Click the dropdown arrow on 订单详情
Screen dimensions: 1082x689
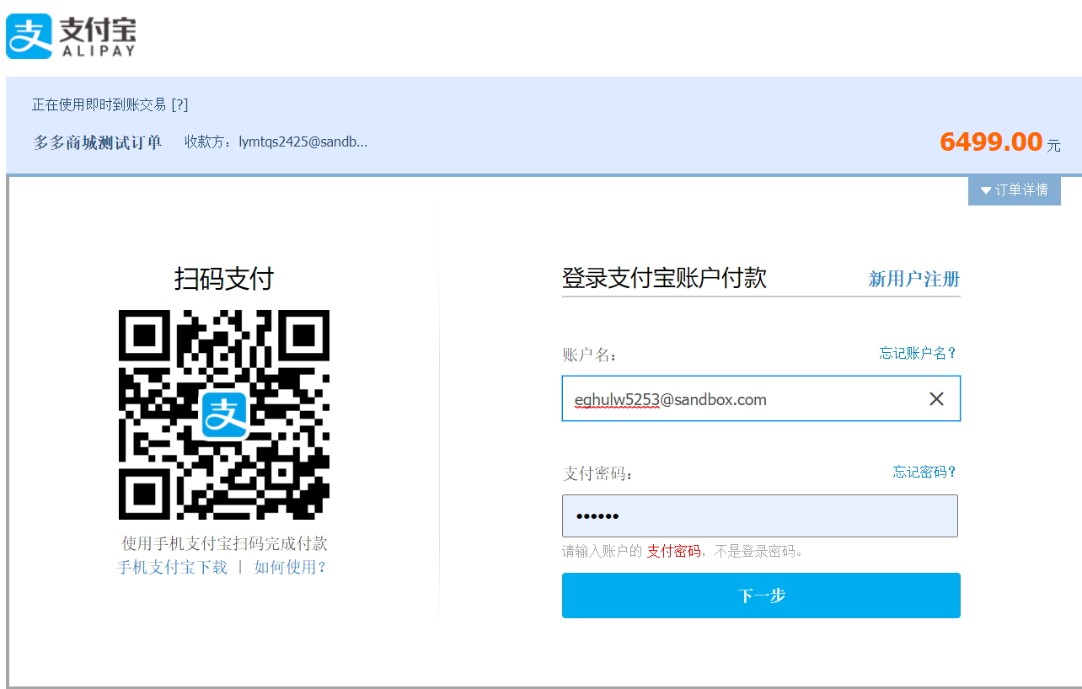985,190
